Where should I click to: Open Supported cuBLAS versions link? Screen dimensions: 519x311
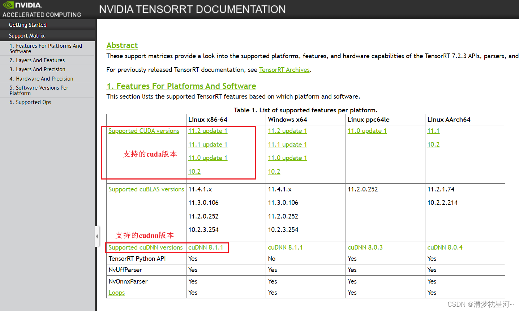click(146, 189)
